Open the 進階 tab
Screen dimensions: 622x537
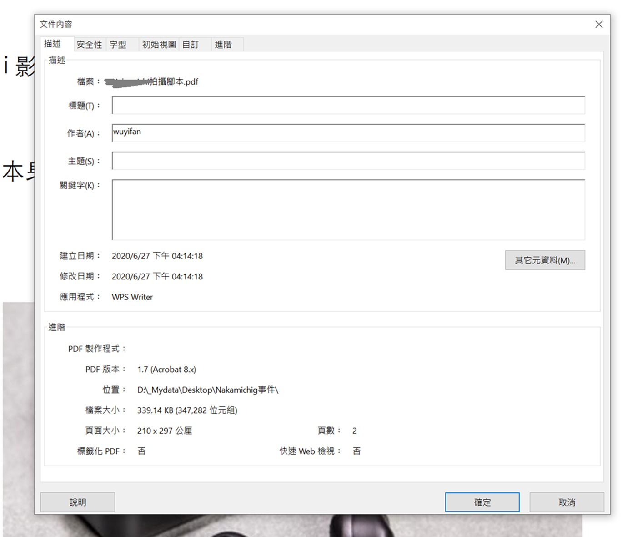pyautogui.click(x=223, y=45)
